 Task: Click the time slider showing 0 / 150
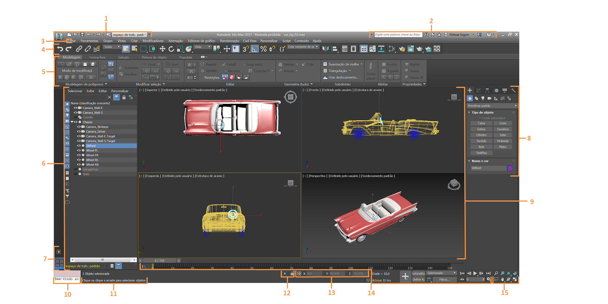pos(159,260)
